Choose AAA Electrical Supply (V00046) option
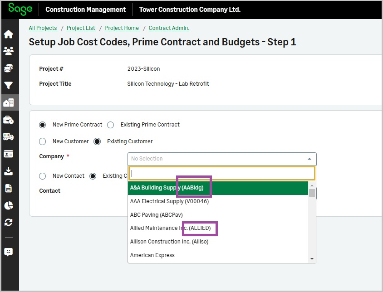Screen dimensions: 383x292 218,201
